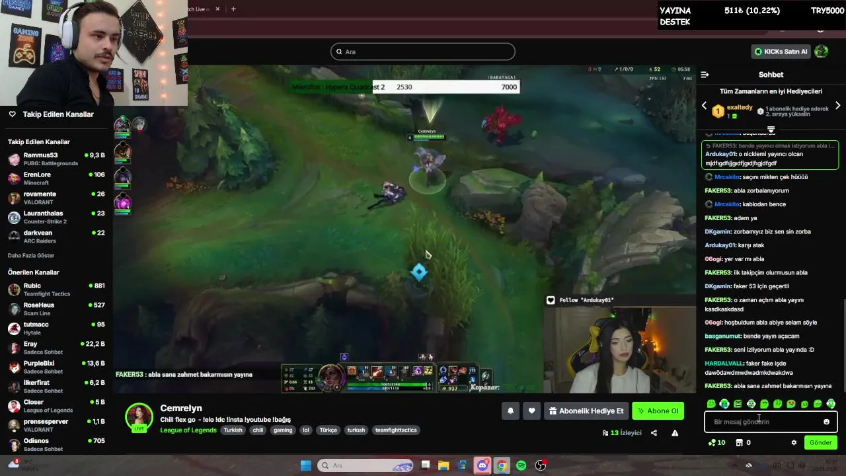Click the third angry-face green emote

coord(738,404)
